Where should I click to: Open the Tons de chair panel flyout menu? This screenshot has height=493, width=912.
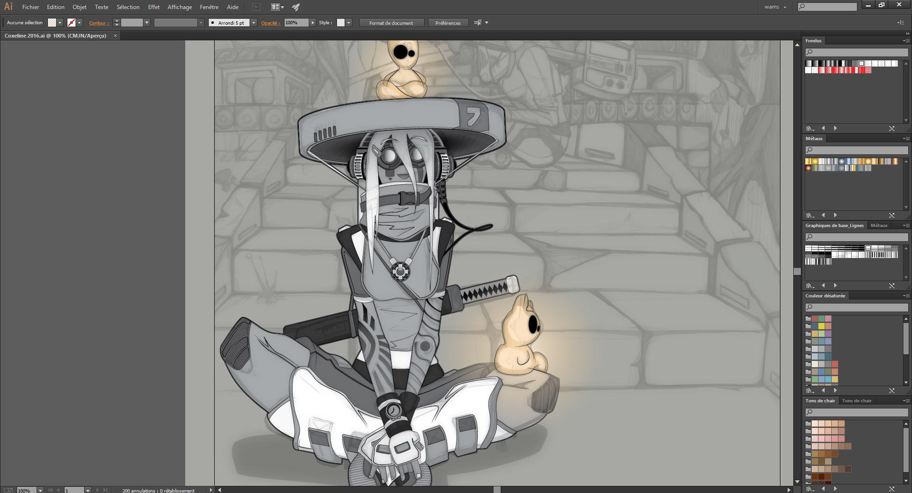(x=906, y=401)
